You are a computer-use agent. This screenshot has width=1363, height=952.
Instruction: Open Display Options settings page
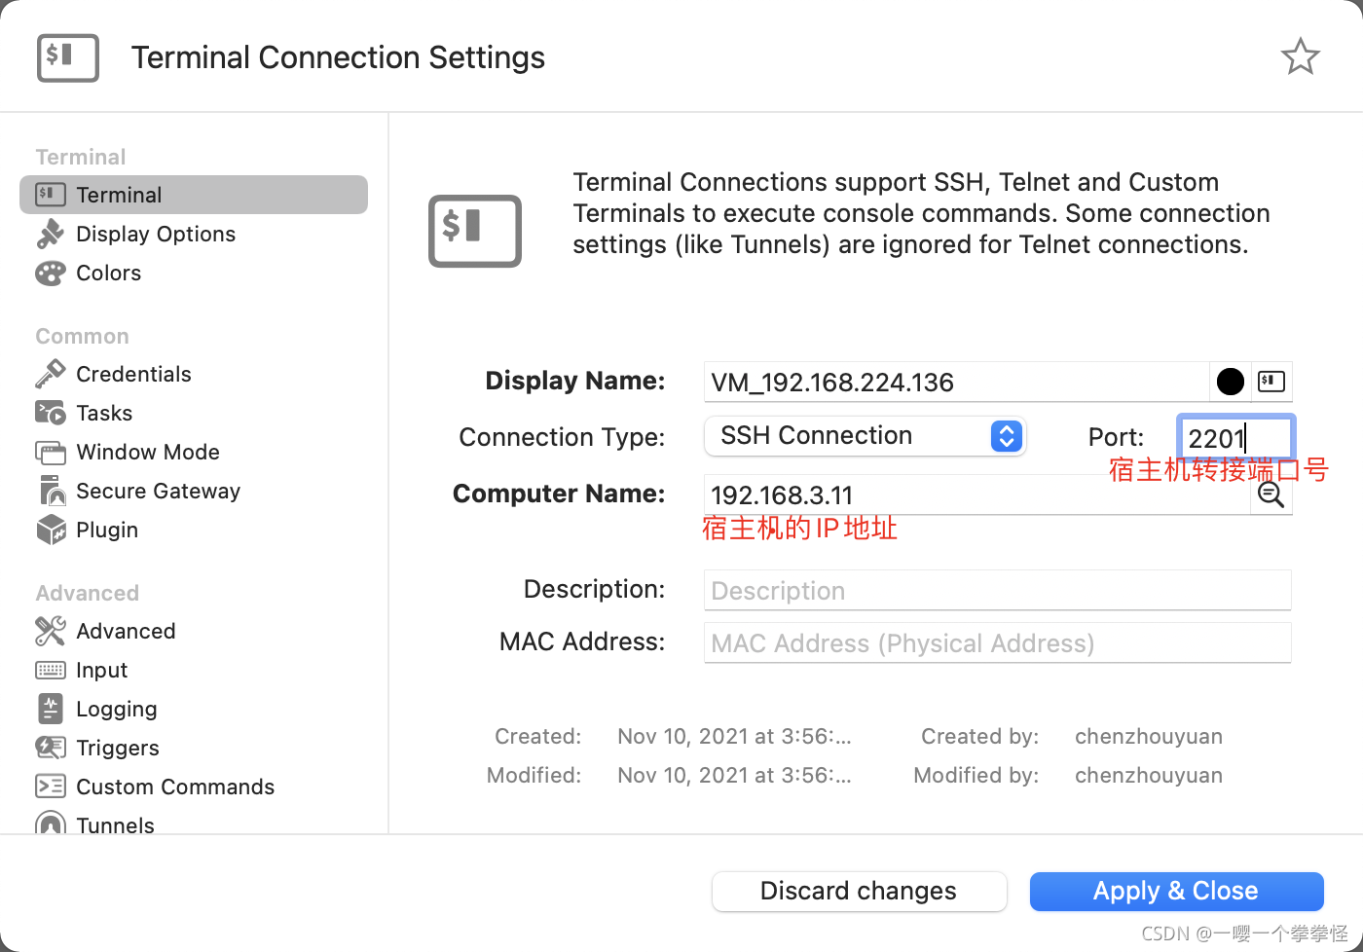point(156,234)
